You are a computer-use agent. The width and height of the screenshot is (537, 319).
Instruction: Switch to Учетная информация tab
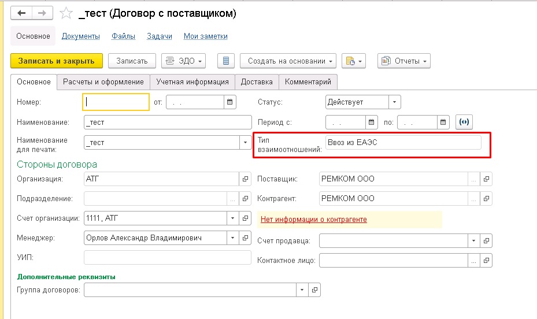192,82
